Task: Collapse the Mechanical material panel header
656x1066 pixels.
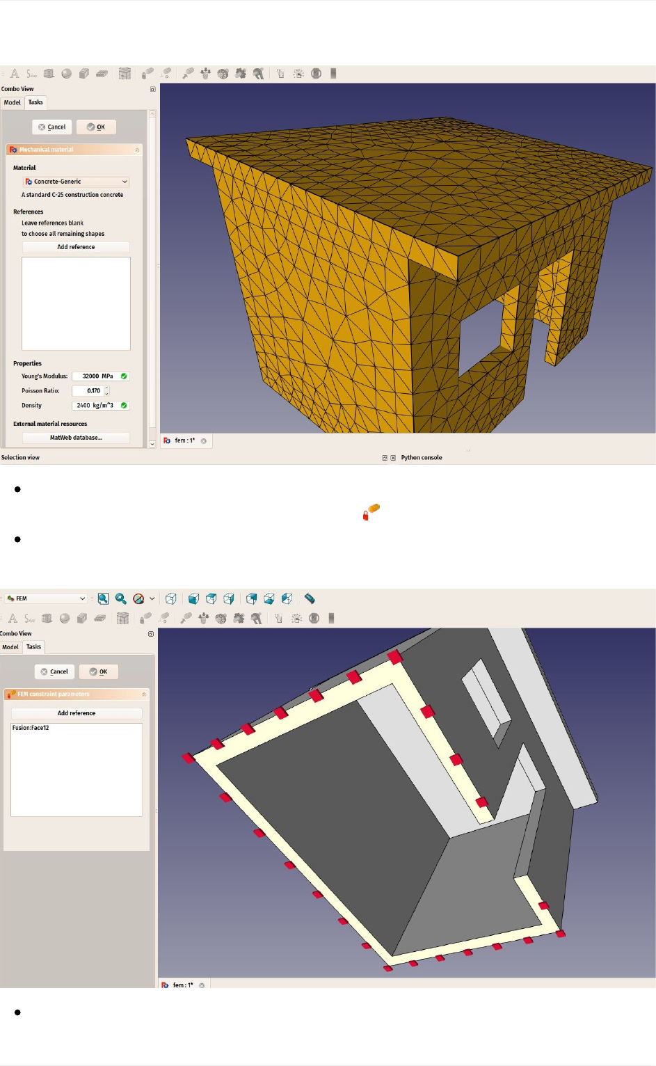Action: coord(74,150)
